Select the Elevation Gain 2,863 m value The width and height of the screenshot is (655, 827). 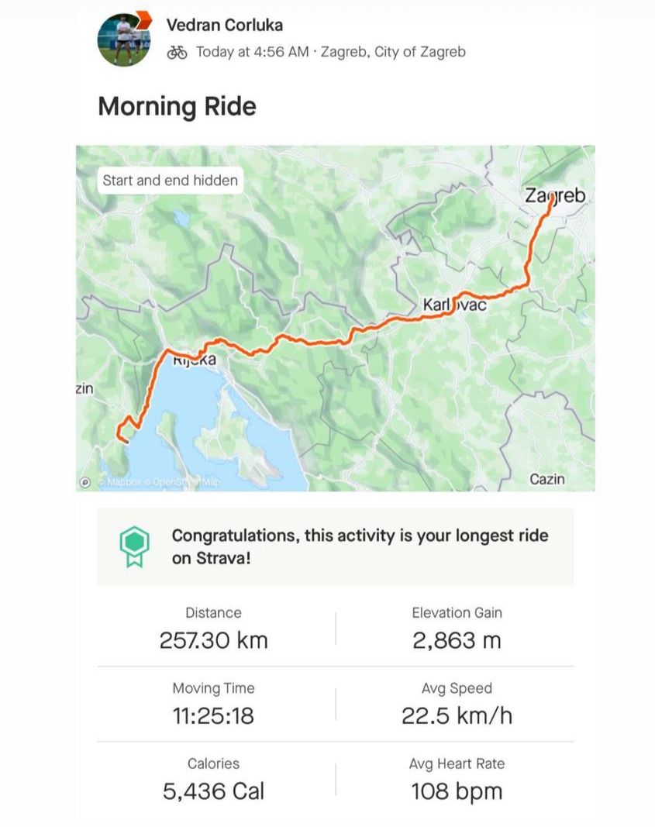[457, 640]
